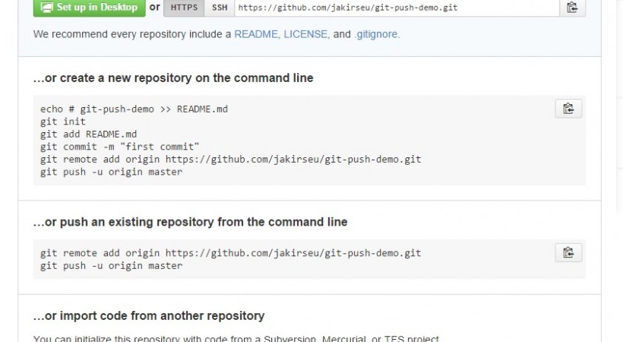623x342 pixels.
Task: Open the .gitignore link
Action: pos(376,34)
